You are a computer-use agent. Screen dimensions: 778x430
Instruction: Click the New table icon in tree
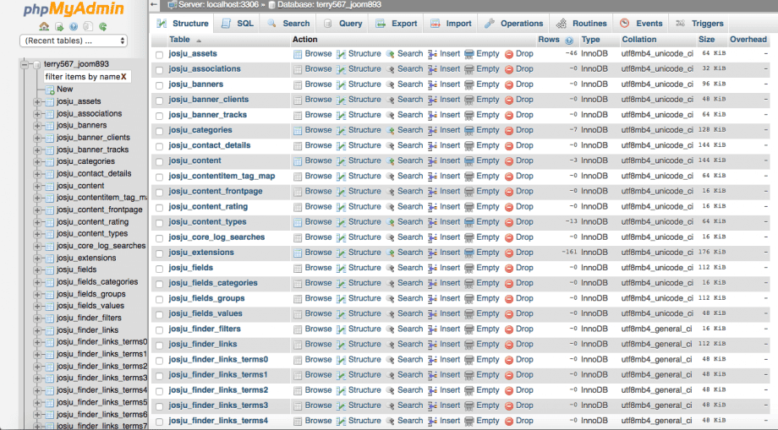click(50, 90)
